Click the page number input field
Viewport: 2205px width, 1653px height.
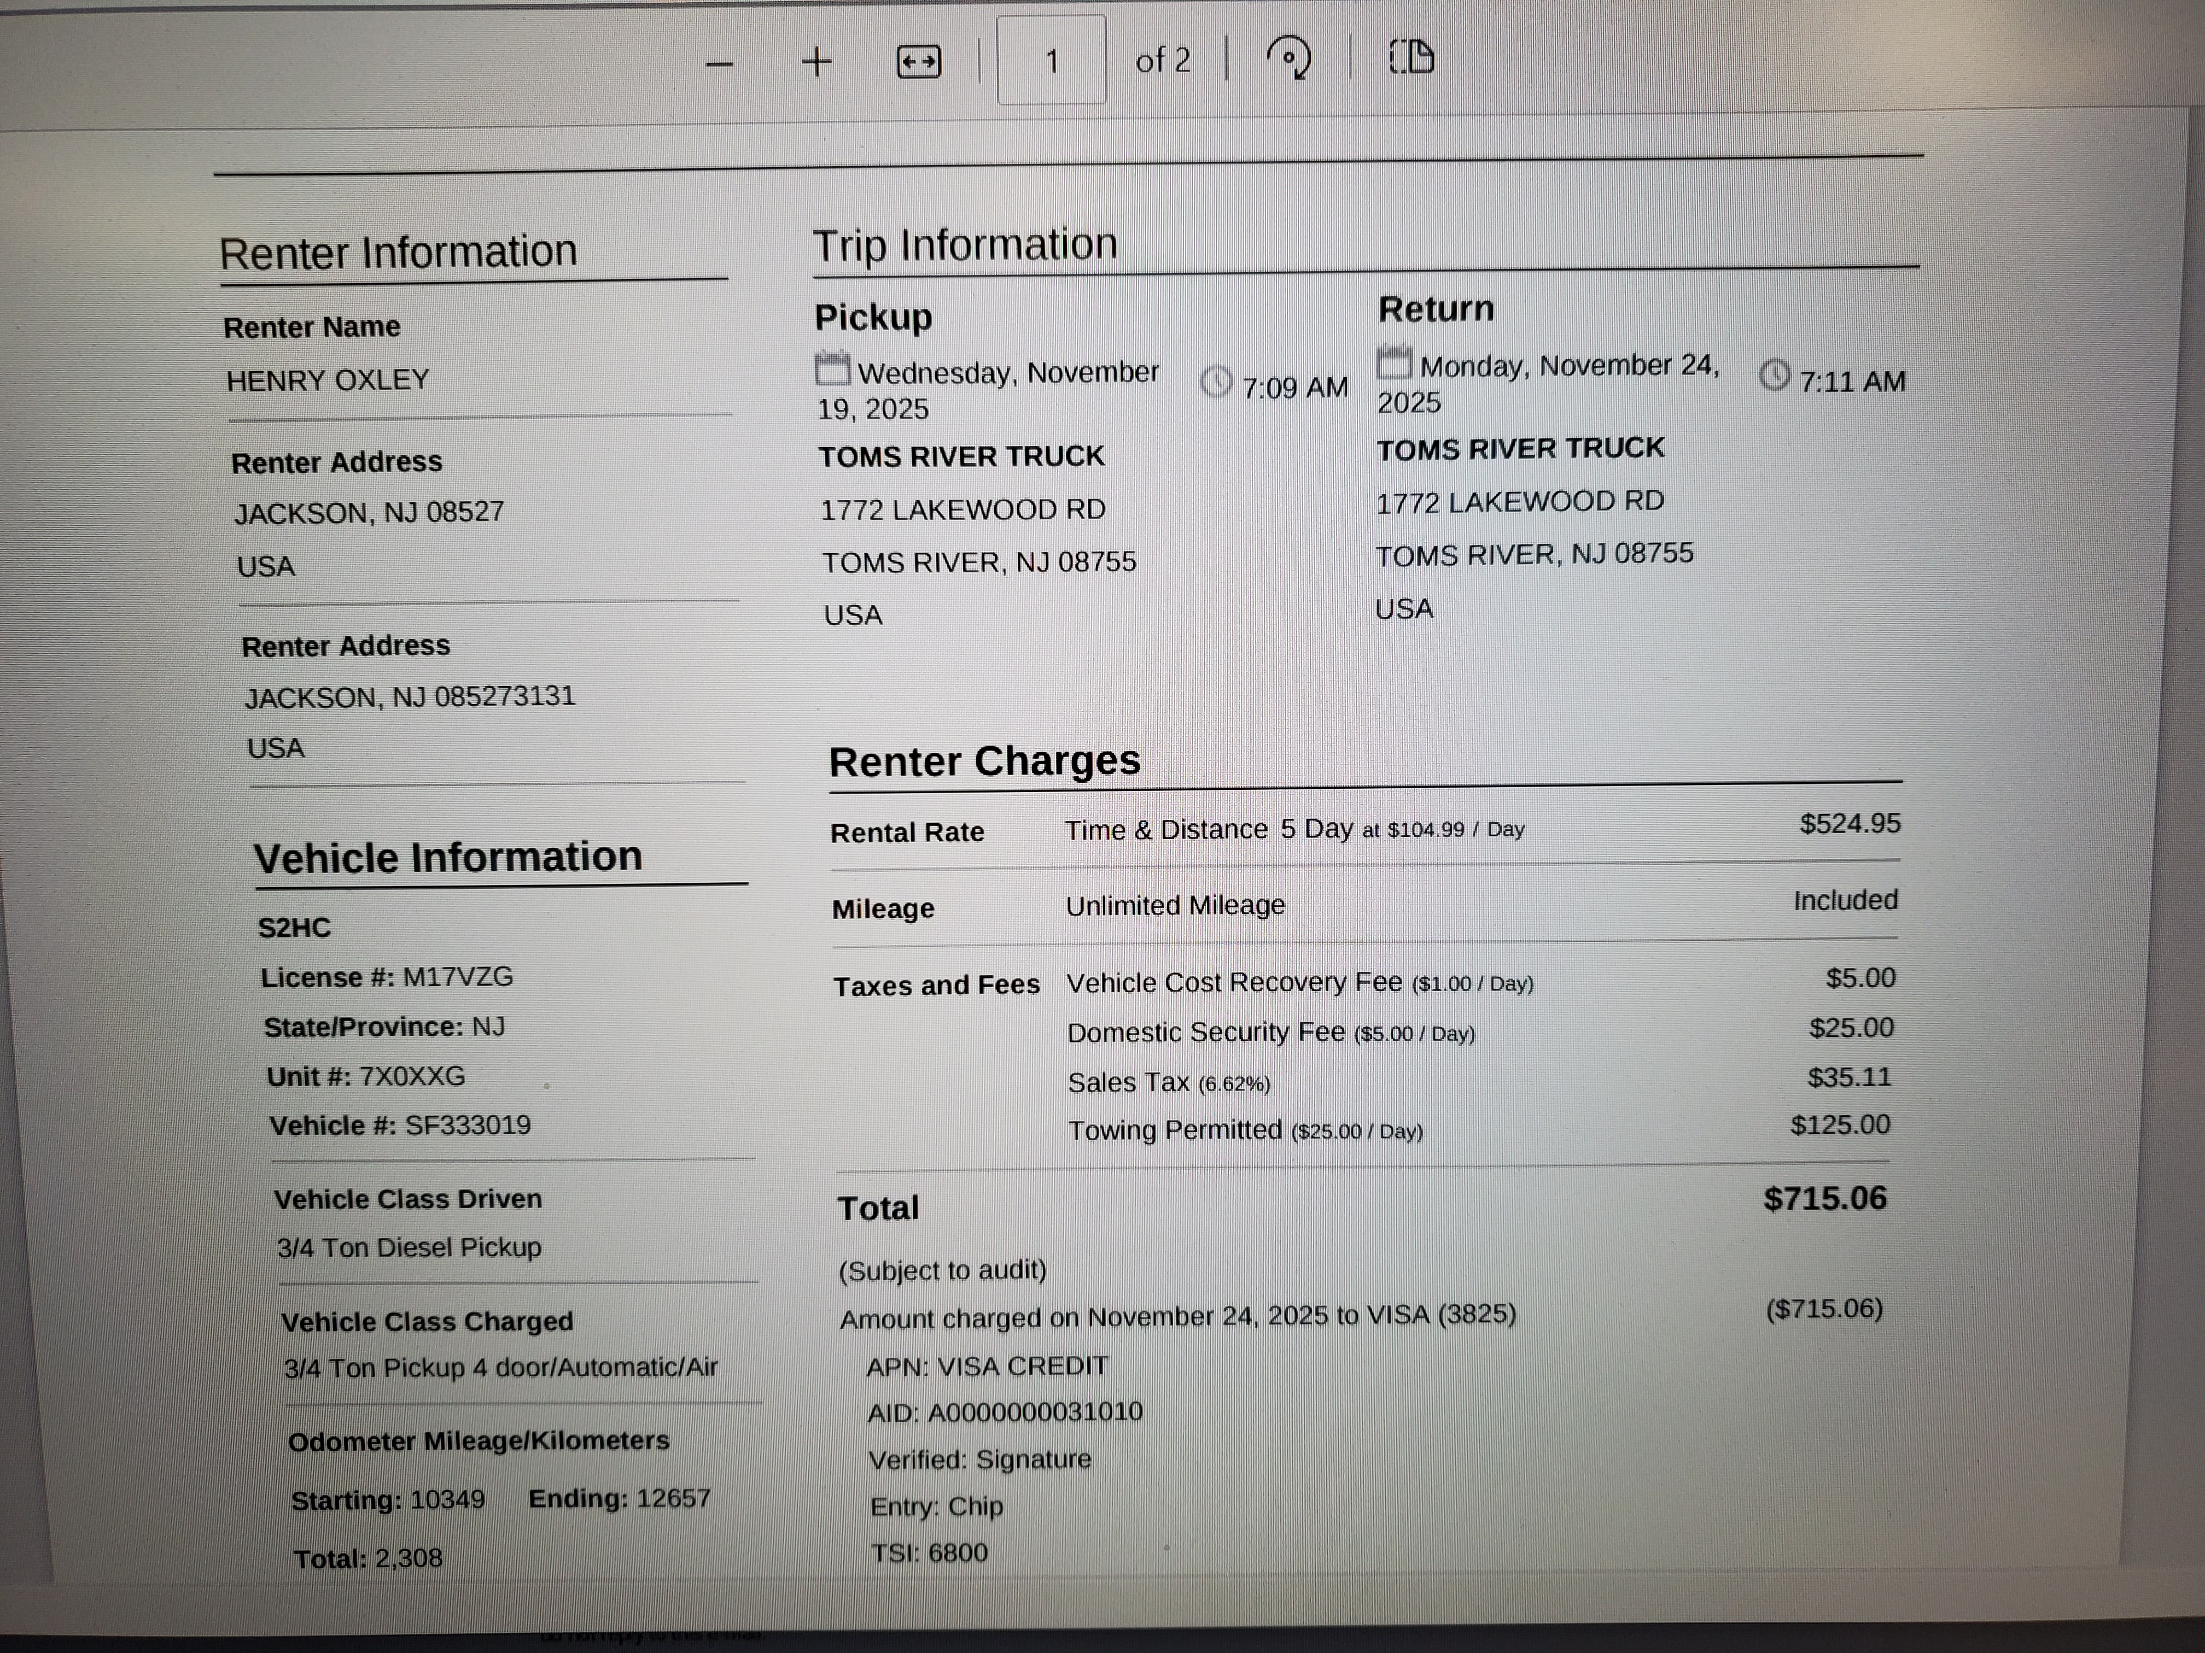(1051, 62)
